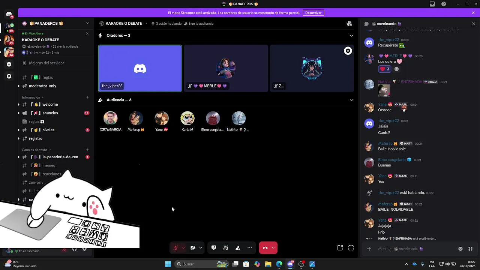The width and height of the screenshot is (480, 270).
Task: Toggle camera on in stage controls
Action: pos(193,248)
